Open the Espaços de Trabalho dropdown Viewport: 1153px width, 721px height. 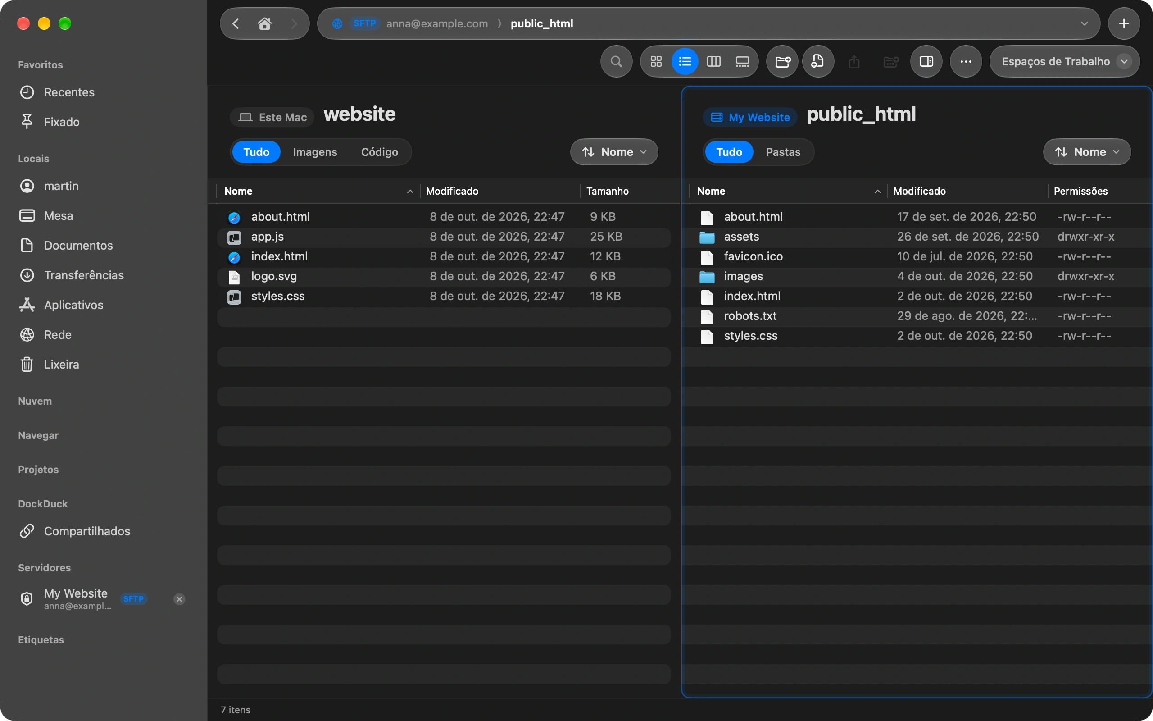pyautogui.click(x=1064, y=62)
